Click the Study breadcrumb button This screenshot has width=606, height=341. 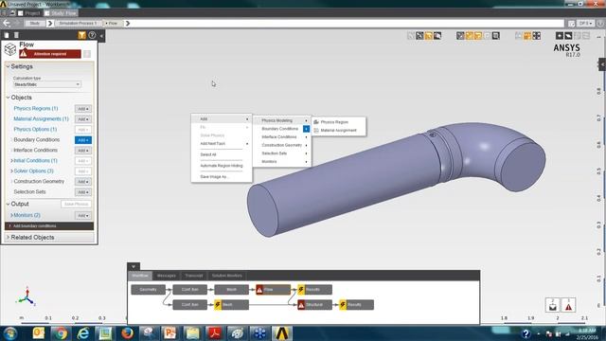tap(35, 23)
